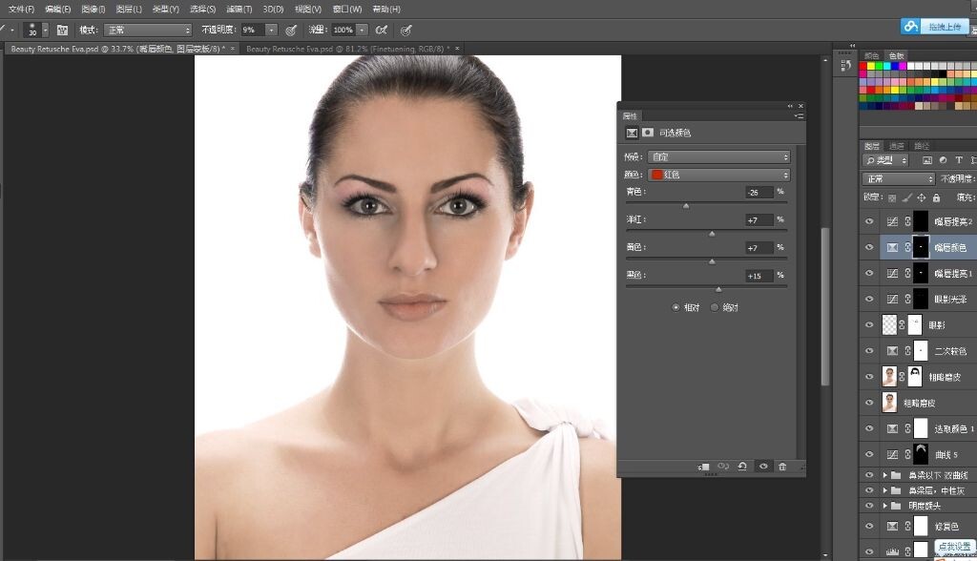Open the 颜色 colors dropdown showing 红色
The height and width of the screenshot is (561, 977).
(x=719, y=175)
